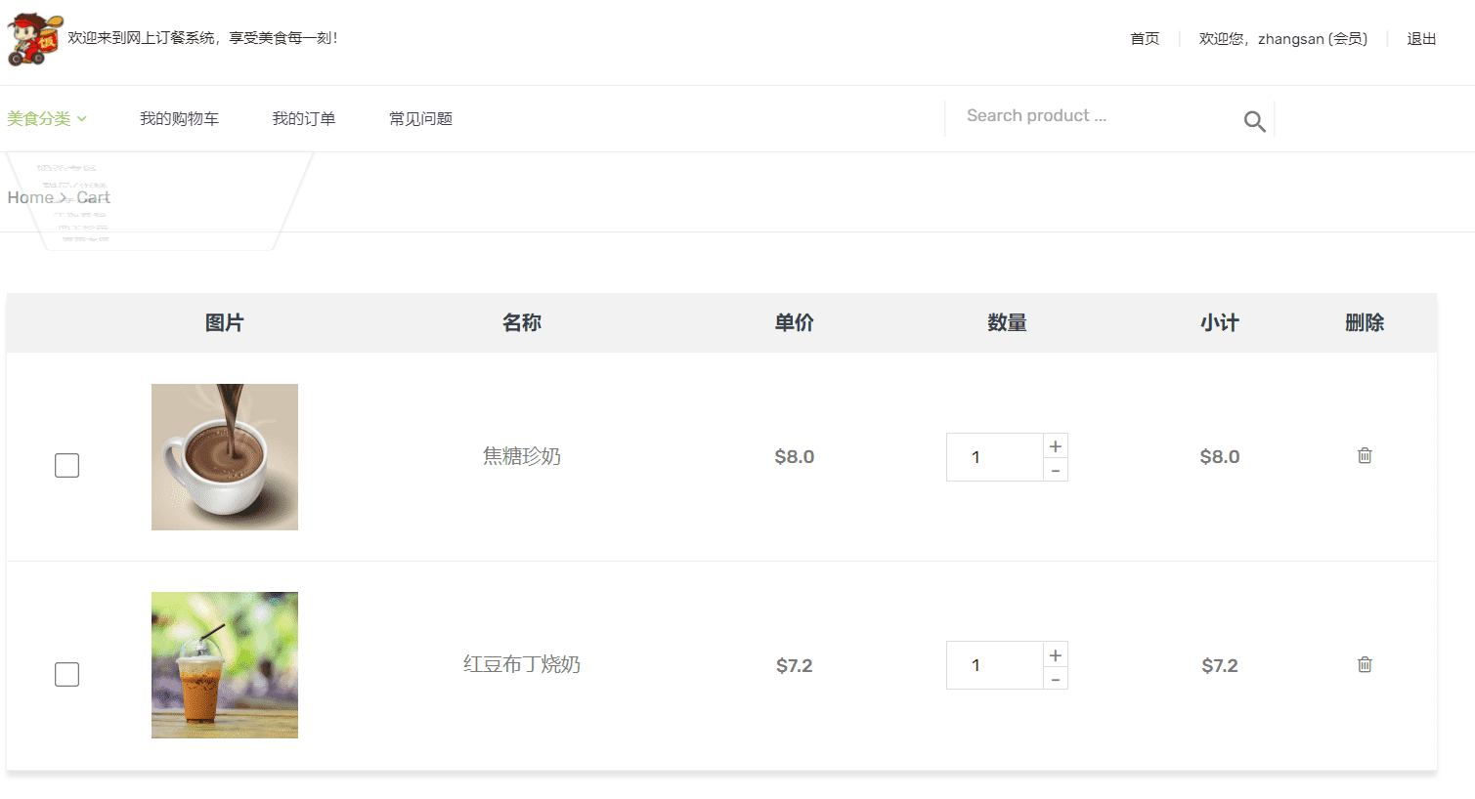Expand the 美食分类 dropdown menu

pos(47,118)
